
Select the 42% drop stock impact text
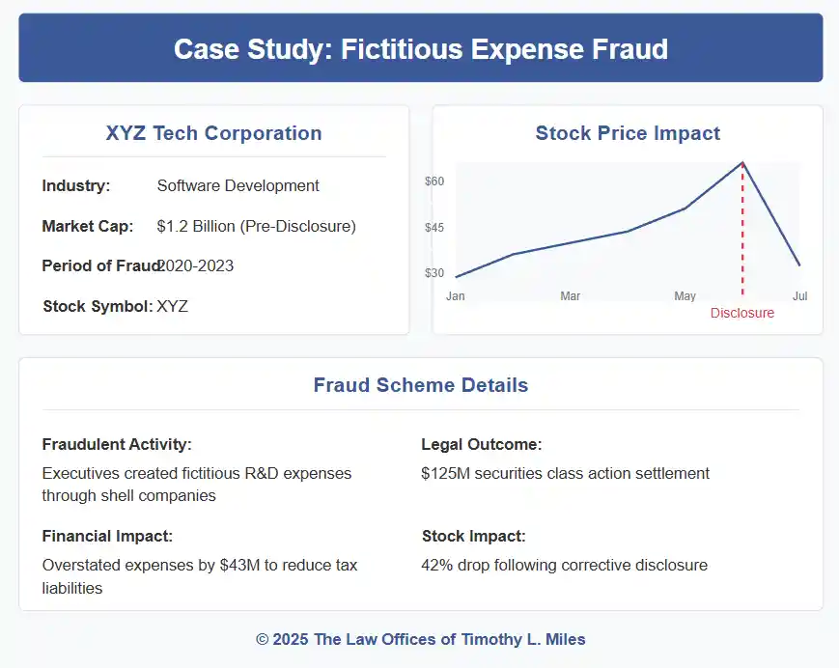564,565
